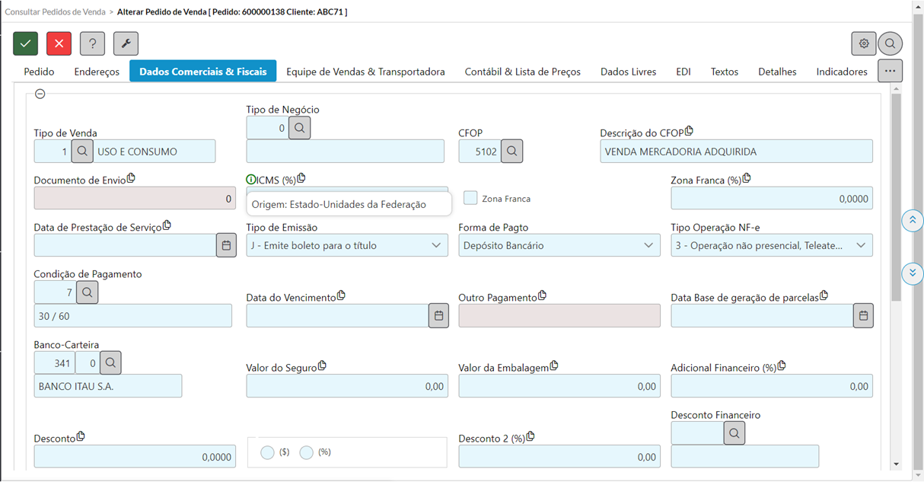
Task: Open Banco-Carteira lookup magnifier
Action: pos(110,362)
